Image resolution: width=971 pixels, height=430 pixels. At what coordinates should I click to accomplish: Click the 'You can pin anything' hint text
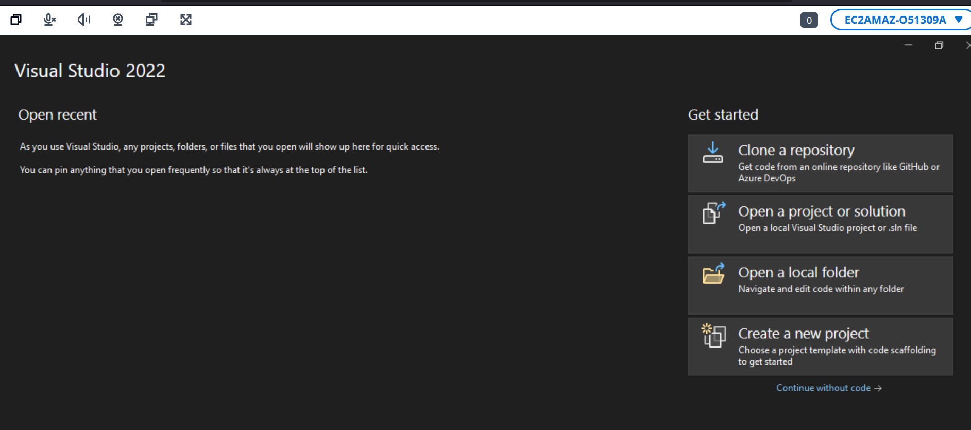(x=194, y=170)
